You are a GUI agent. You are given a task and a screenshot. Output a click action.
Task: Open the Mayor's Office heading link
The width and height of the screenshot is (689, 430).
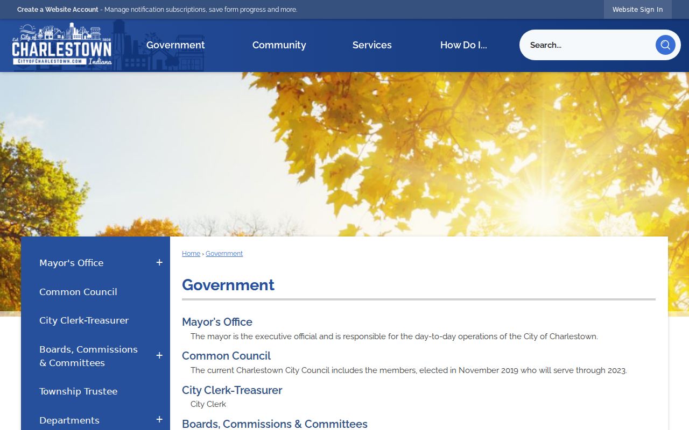pos(217,322)
